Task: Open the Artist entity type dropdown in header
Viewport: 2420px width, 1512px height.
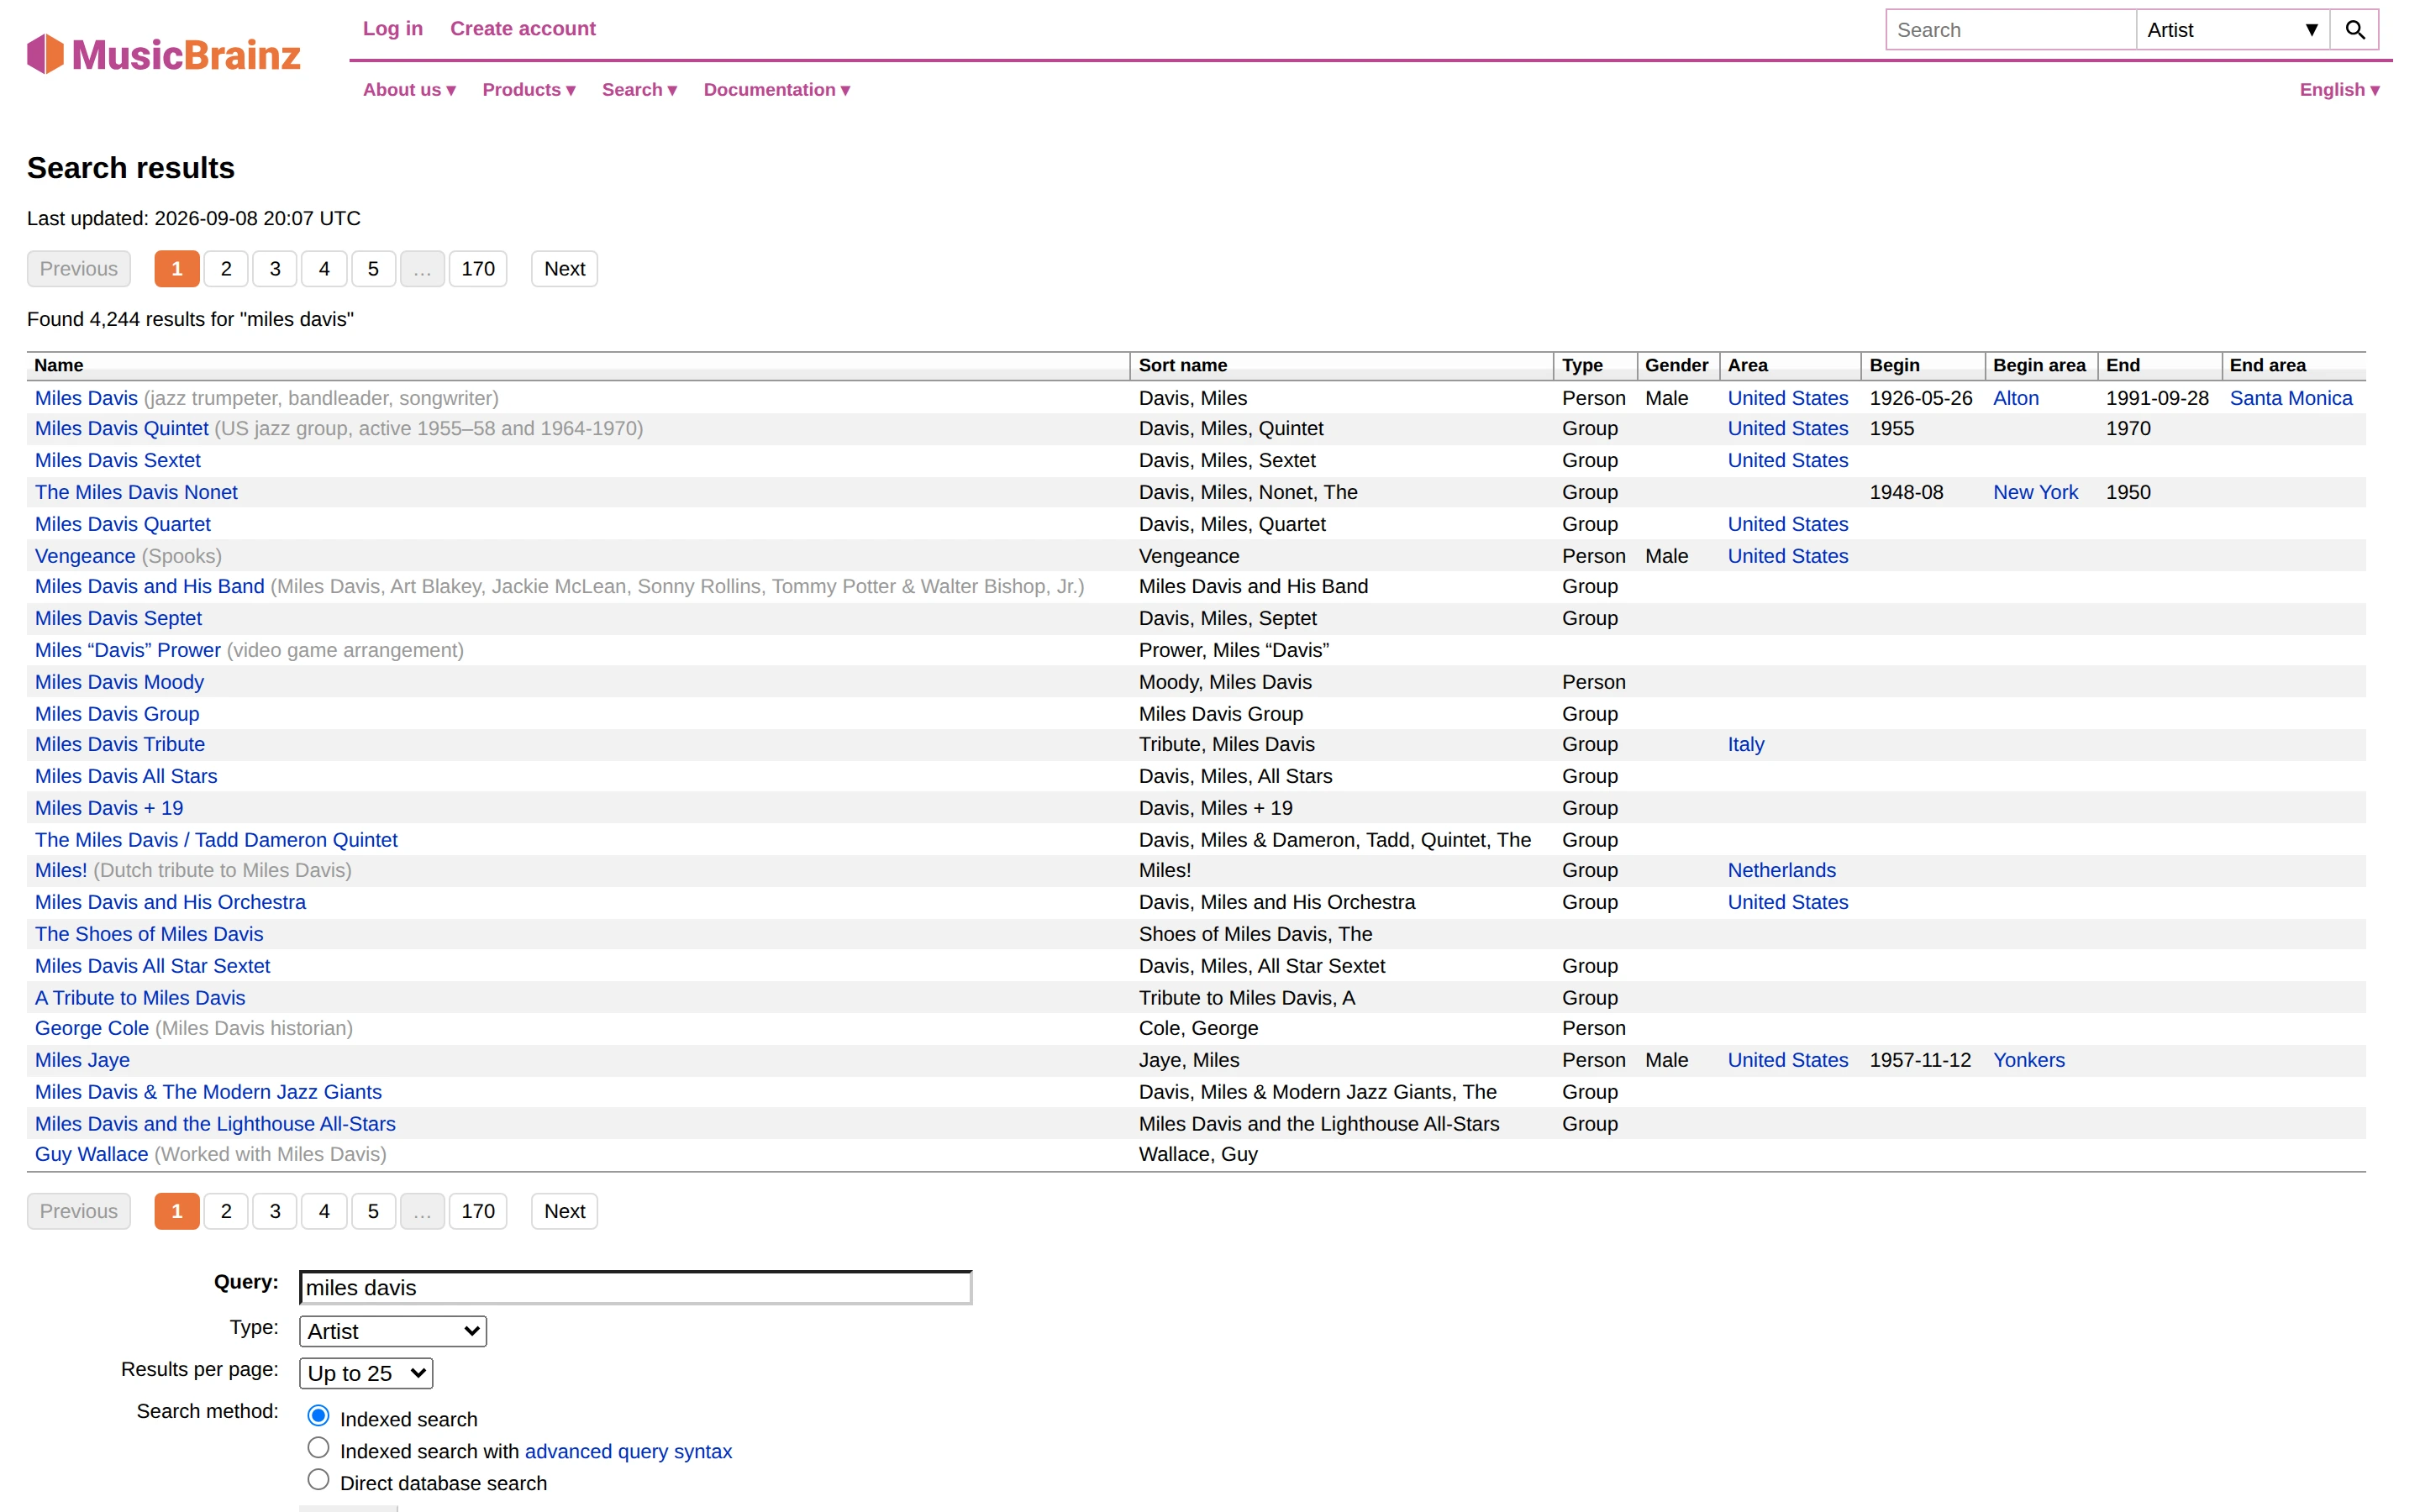Action: click(x=2232, y=30)
